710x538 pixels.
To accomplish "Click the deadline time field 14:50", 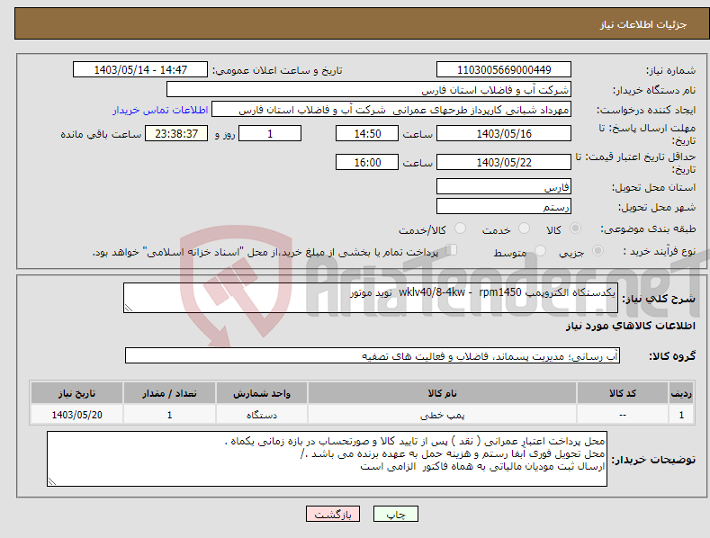I will click(367, 133).
